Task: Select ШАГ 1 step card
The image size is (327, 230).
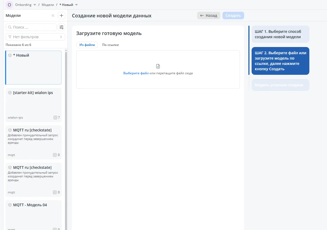Action: [280, 34]
